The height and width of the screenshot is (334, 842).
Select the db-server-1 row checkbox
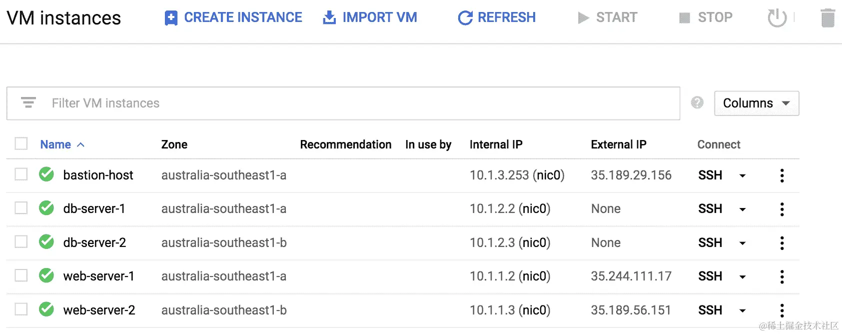click(21, 207)
